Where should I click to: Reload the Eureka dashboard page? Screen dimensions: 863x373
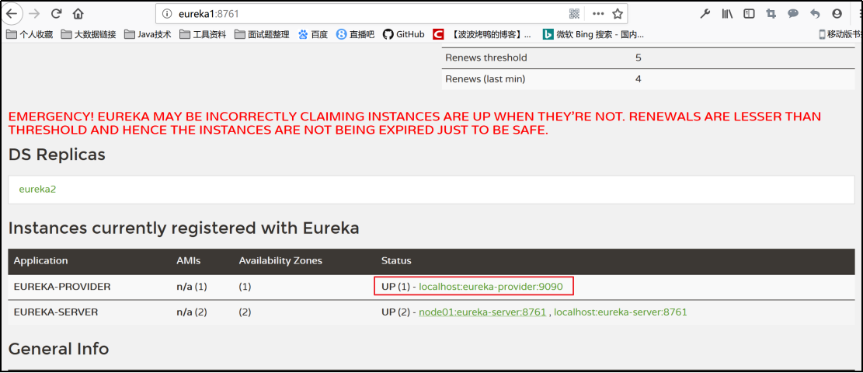pyautogui.click(x=56, y=13)
